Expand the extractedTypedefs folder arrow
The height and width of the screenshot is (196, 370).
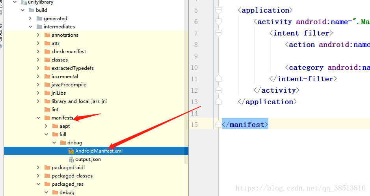click(x=38, y=68)
